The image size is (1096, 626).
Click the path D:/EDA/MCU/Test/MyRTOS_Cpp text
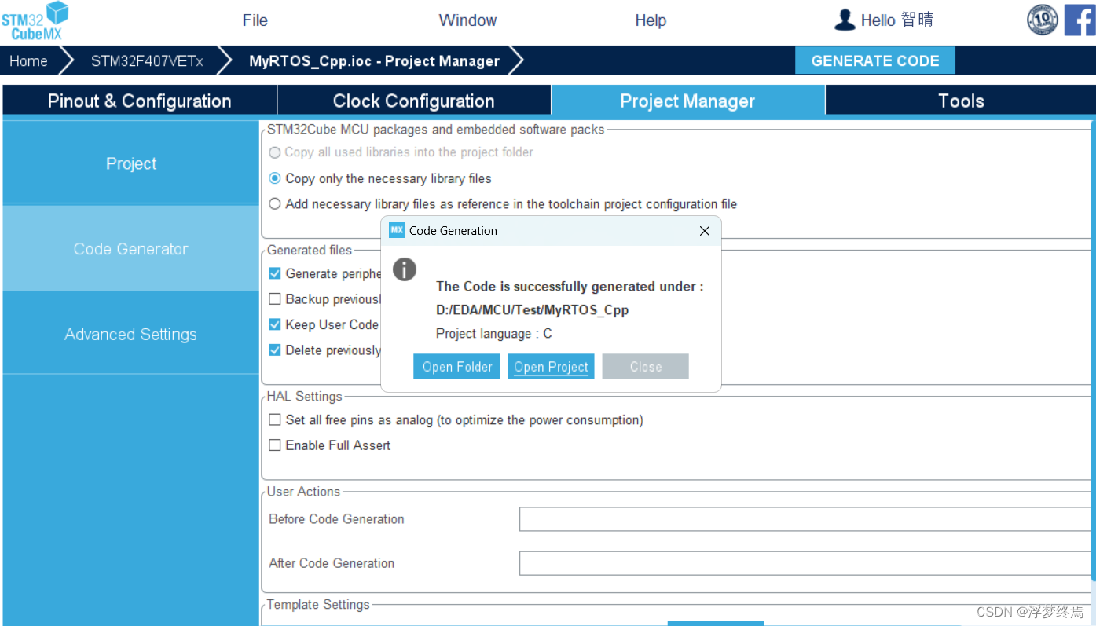tap(532, 309)
